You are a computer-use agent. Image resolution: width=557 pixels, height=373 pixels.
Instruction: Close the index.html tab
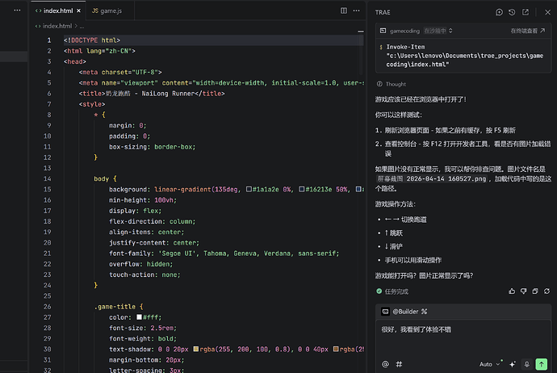tap(79, 11)
